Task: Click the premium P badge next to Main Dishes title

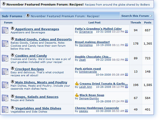Action: tap(12, 82)
